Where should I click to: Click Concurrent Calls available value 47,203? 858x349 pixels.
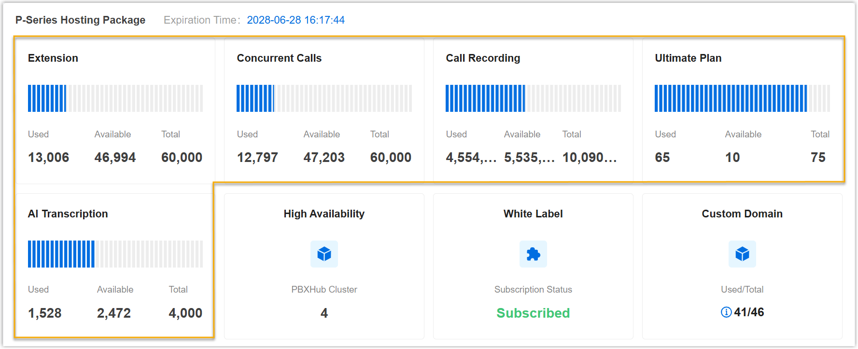coord(324,158)
